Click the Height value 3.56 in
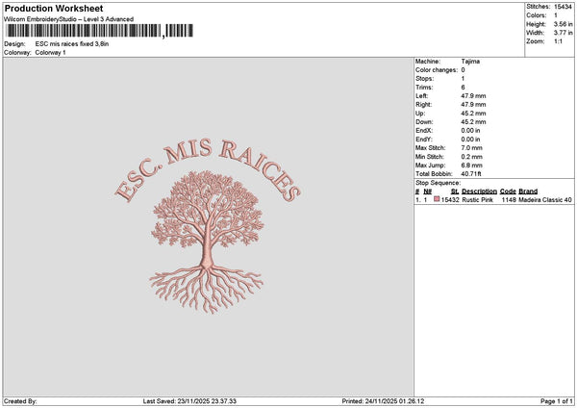Screen dimensions: 577x408 tap(563, 24)
